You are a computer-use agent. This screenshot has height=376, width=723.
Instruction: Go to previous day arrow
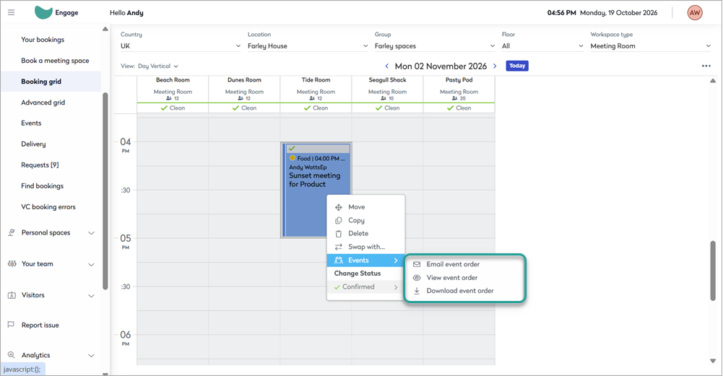[387, 66]
